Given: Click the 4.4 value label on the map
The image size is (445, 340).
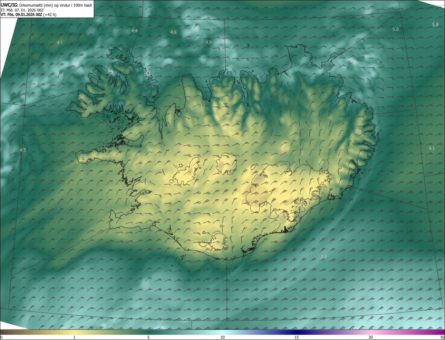Looking at the screenshot, I should (x=135, y=31).
